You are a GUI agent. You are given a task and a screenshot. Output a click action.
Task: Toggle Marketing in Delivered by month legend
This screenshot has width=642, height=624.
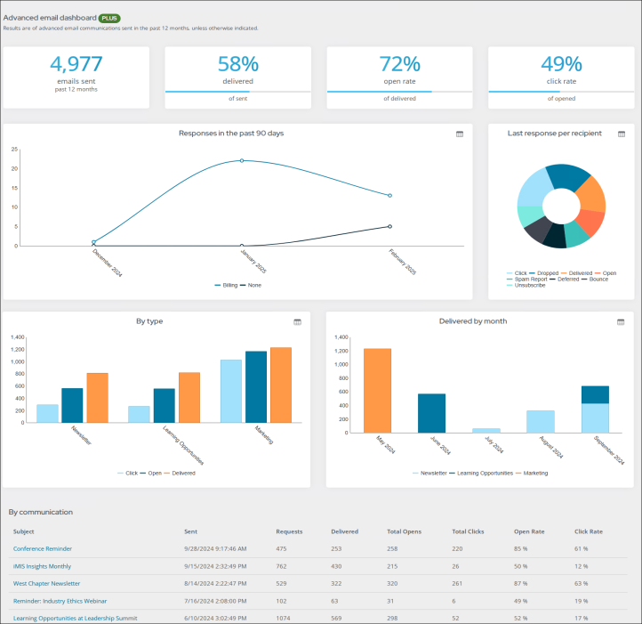(532, 474)
